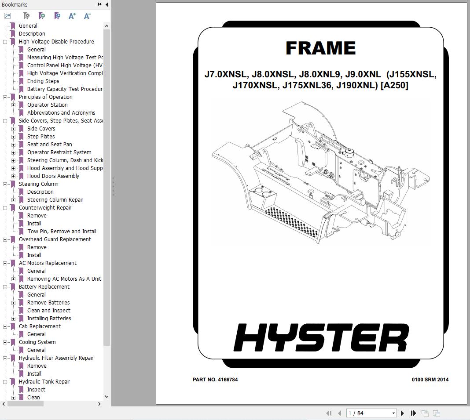Open the page number dropdown
This screenshot has height=420, width=470.
(x=393, y=413)
